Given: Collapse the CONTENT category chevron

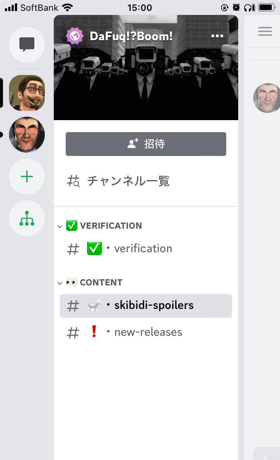Looking at the screenshot, I should coord(60,283).
